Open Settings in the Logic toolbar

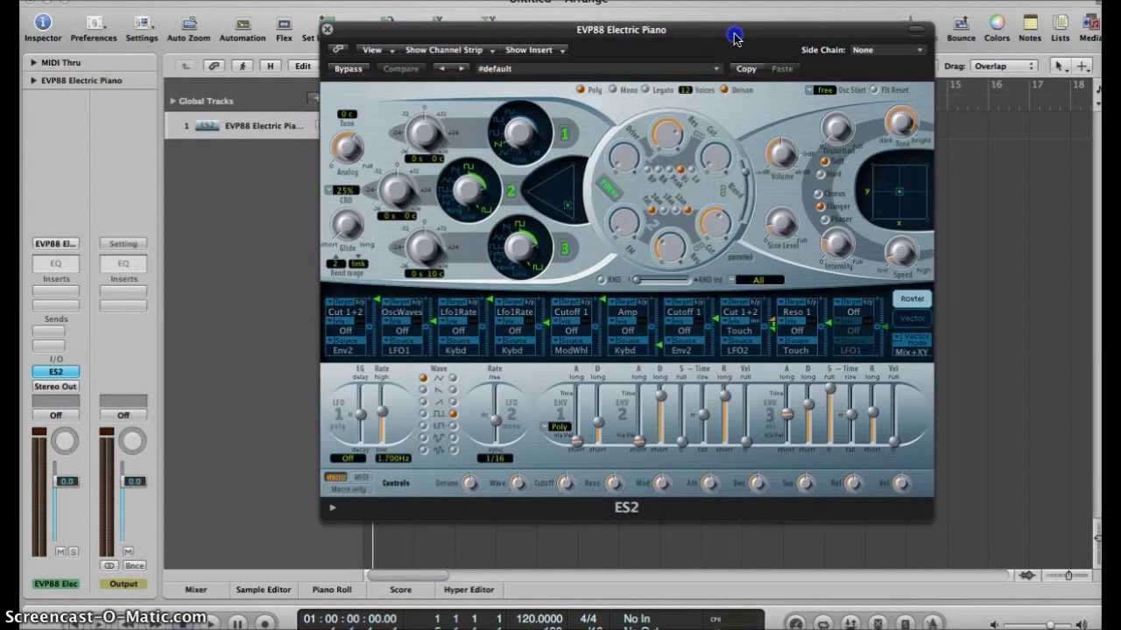pos(142,29)
